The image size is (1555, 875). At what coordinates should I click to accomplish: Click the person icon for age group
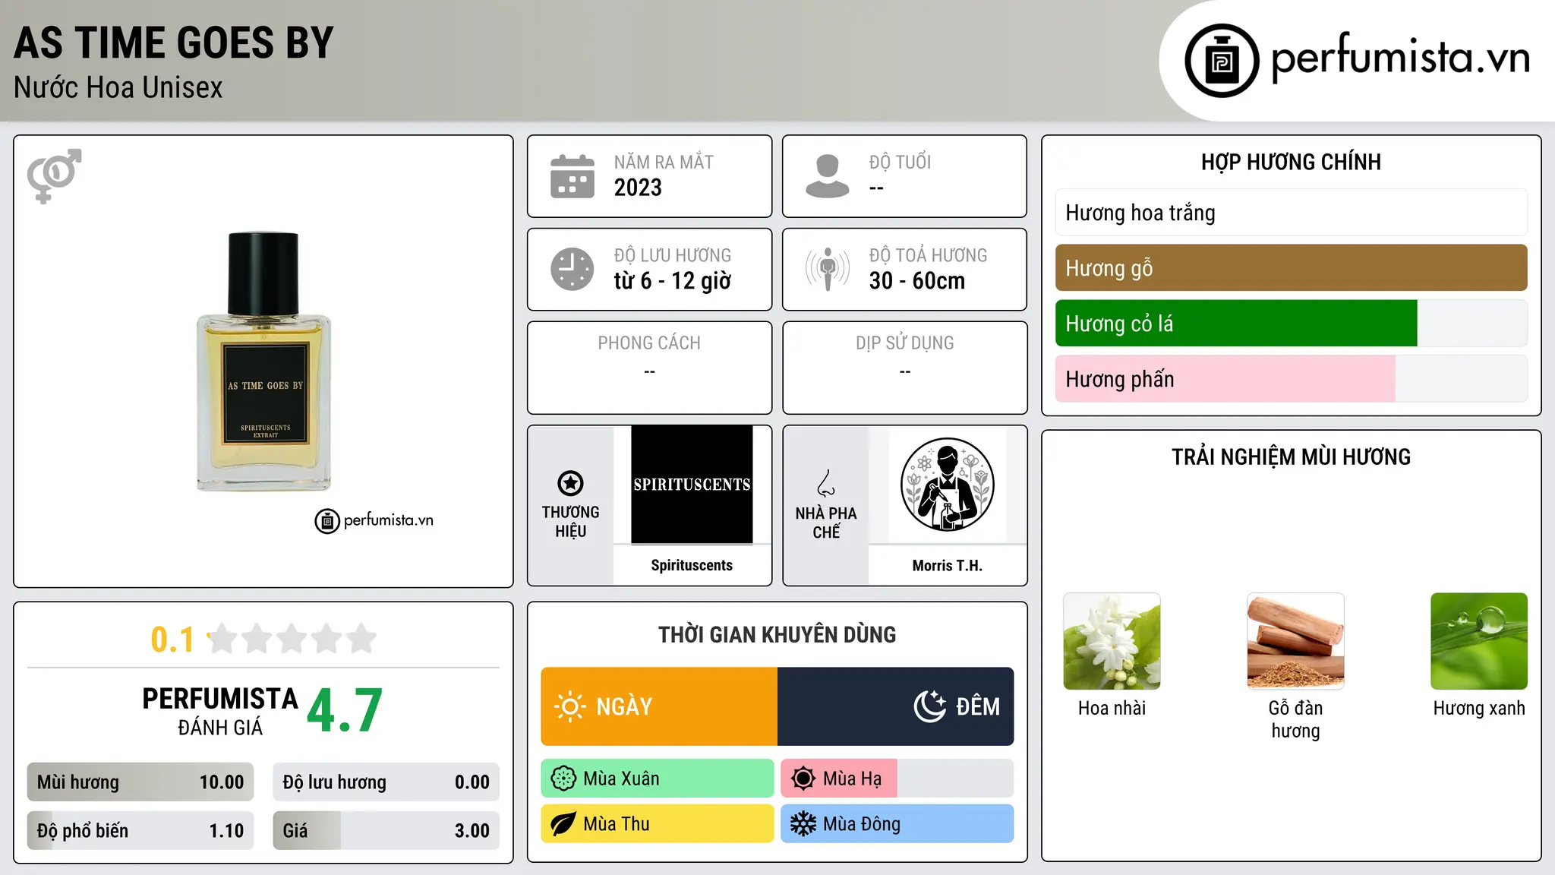pyautogui.click(x=828, y=176)
